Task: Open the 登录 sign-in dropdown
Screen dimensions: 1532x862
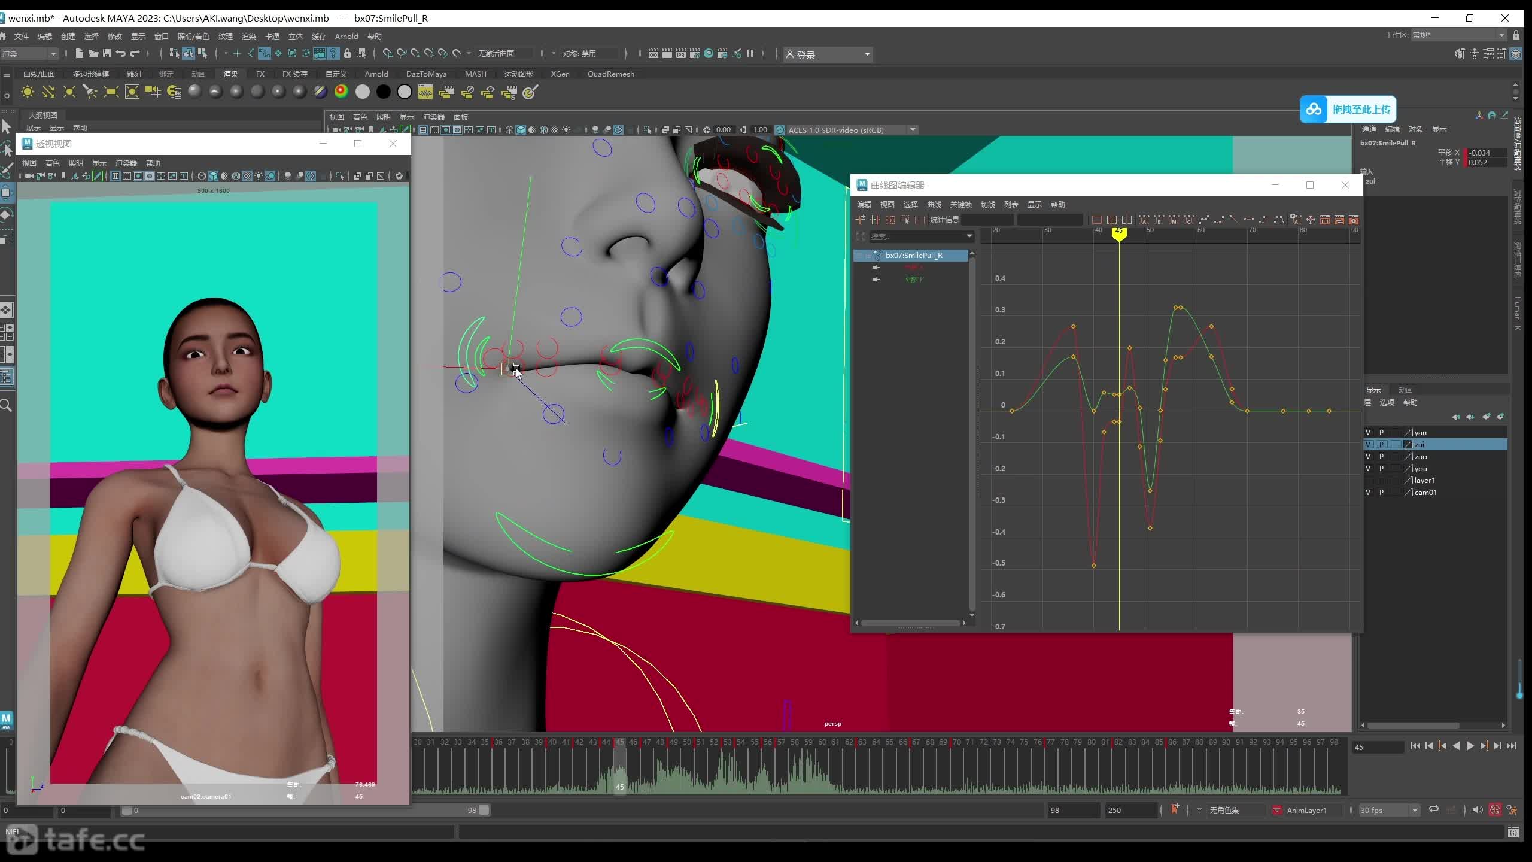Action: click(828, 54)
